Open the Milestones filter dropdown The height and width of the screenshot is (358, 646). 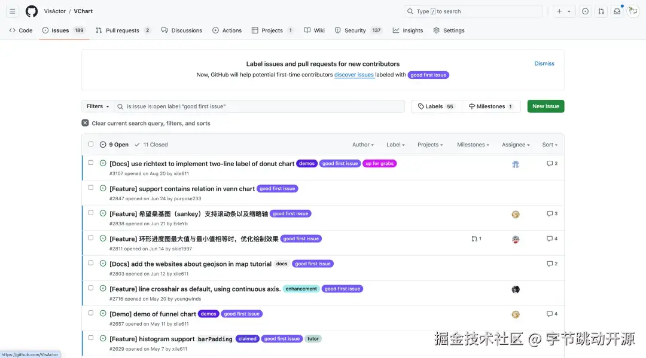[x=473, y=144]
